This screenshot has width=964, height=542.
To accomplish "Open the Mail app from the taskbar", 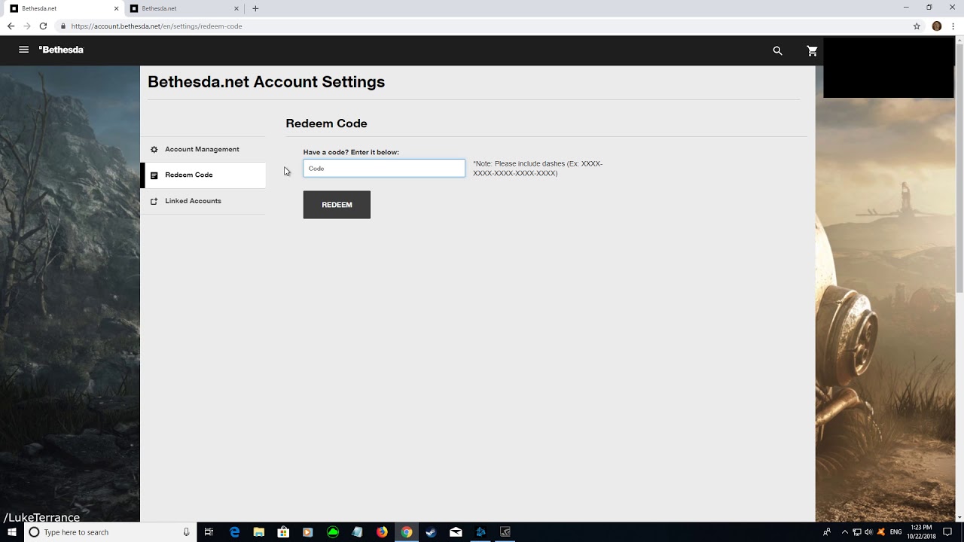I will (456, 532).
